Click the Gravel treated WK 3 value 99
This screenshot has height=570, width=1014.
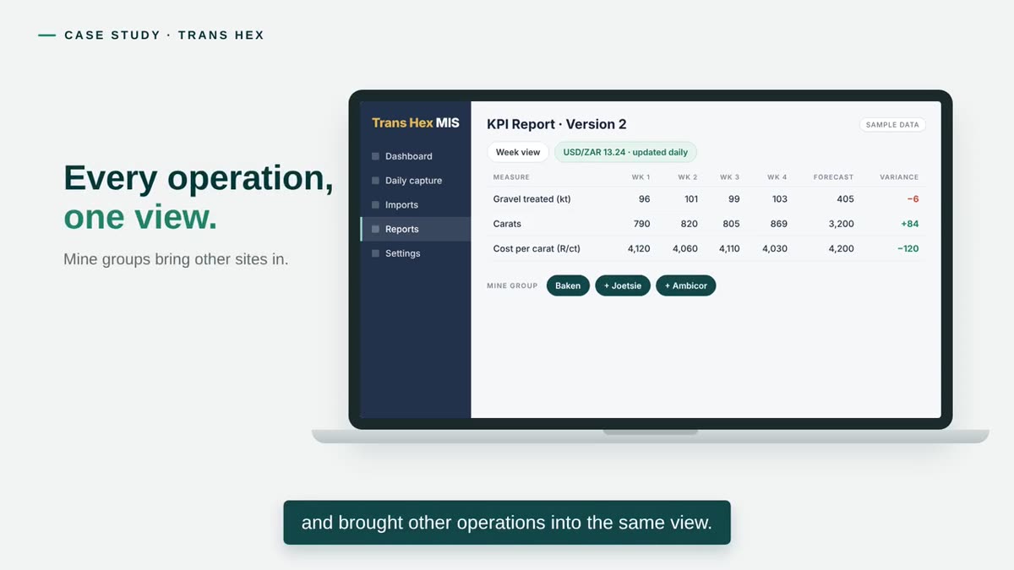pos(733,199)
